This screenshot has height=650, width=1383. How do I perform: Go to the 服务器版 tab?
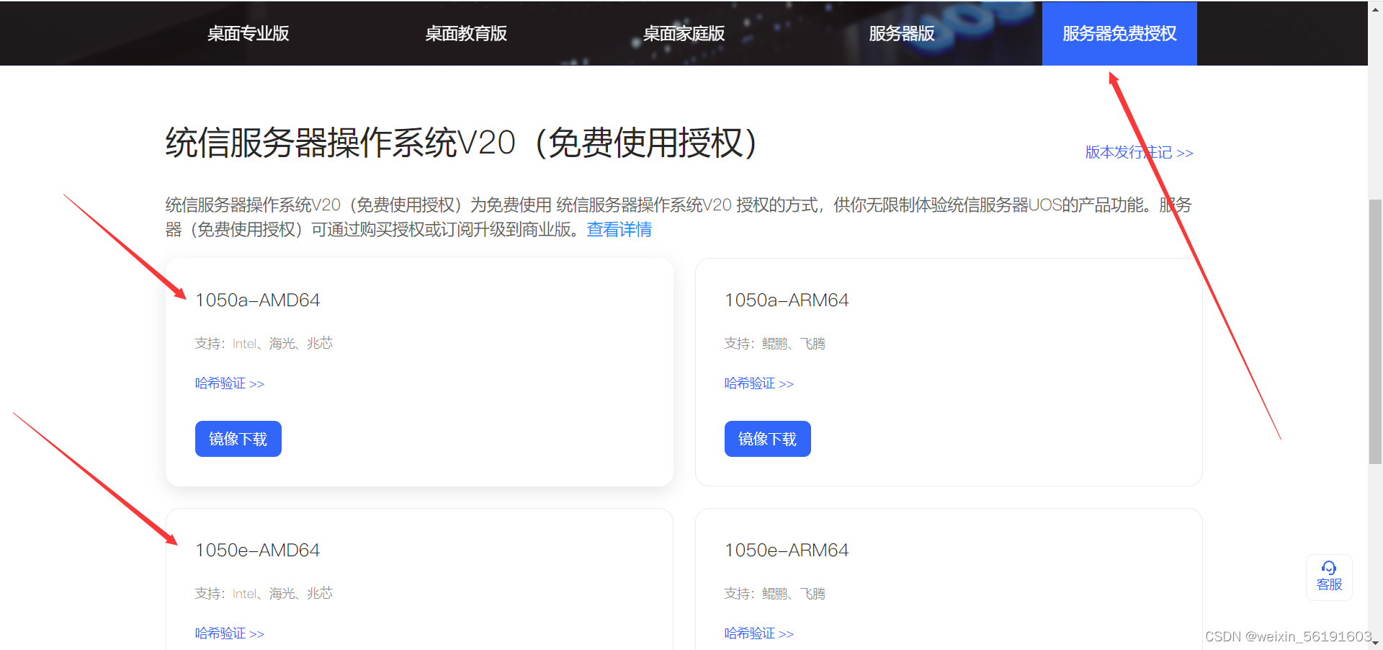tap(901, 34)
